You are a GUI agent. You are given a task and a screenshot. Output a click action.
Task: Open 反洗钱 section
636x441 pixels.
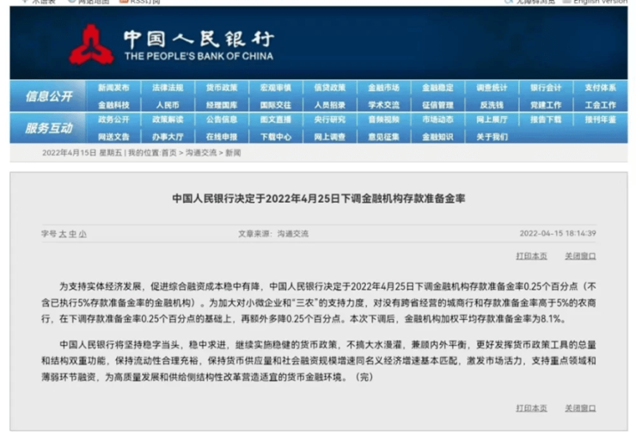[x=492, y=105]
